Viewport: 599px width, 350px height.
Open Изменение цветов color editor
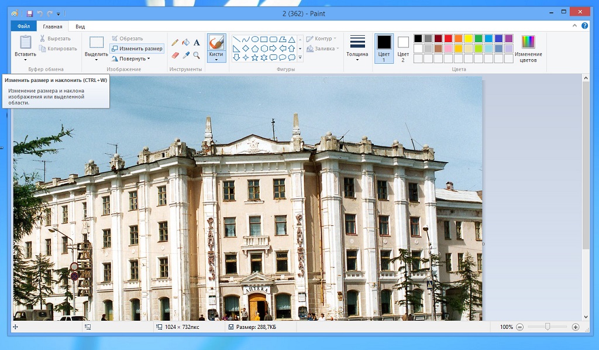[528, 48]
